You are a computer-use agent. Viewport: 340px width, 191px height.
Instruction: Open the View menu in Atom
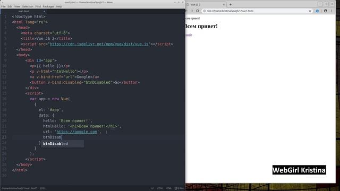[17, 6]
